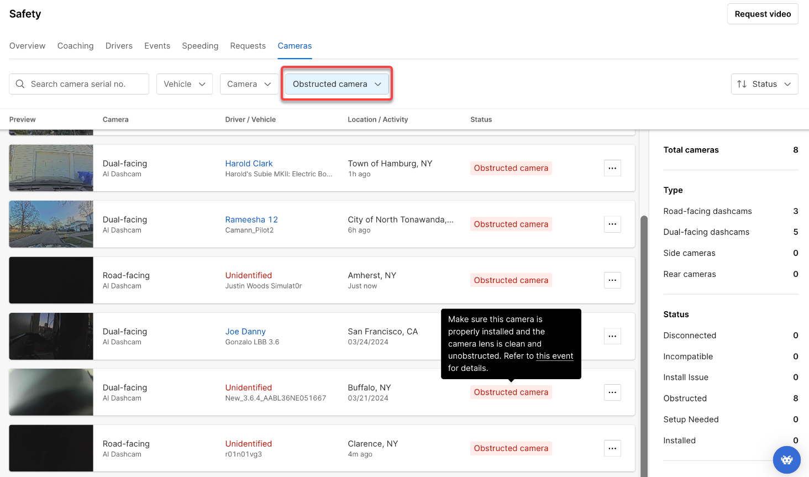Open Harold Clark driver profile link
The image size is (809, 477).
(x=249, y=164)
